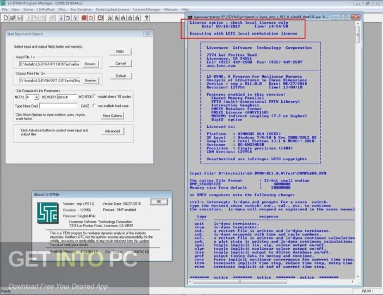Click the LS-DYNA Program Manager title icon
The height and width of the screenshot is (295, 383).
point(3,3)
